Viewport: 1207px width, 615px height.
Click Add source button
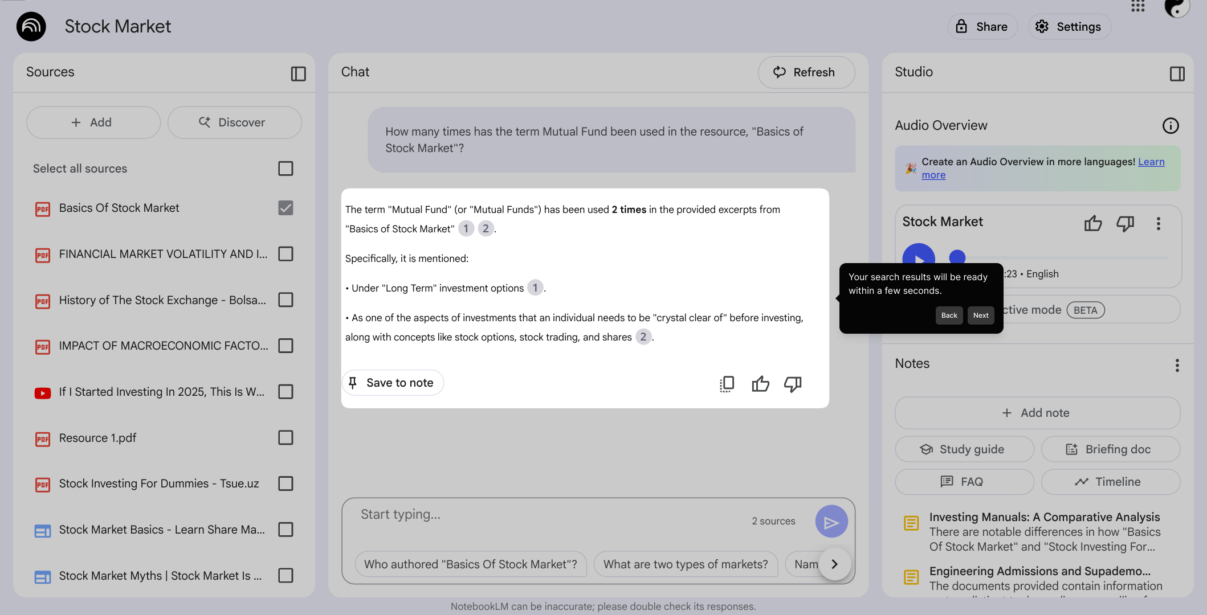pyautogui.click(x=93, y=122)
